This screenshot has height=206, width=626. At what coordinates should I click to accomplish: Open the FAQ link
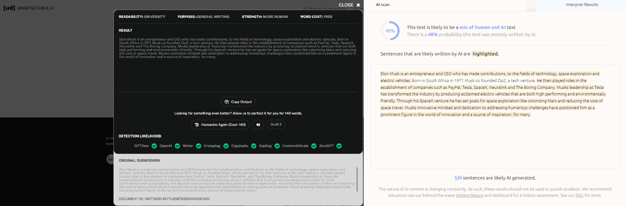coord(579,196)
